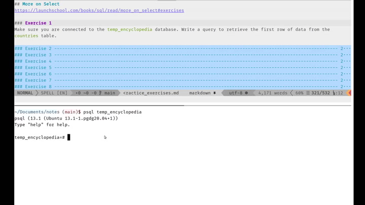Expand the folded 'Exercise 7' section
Viewport: 365px width, 205px height.
[182, 80]
